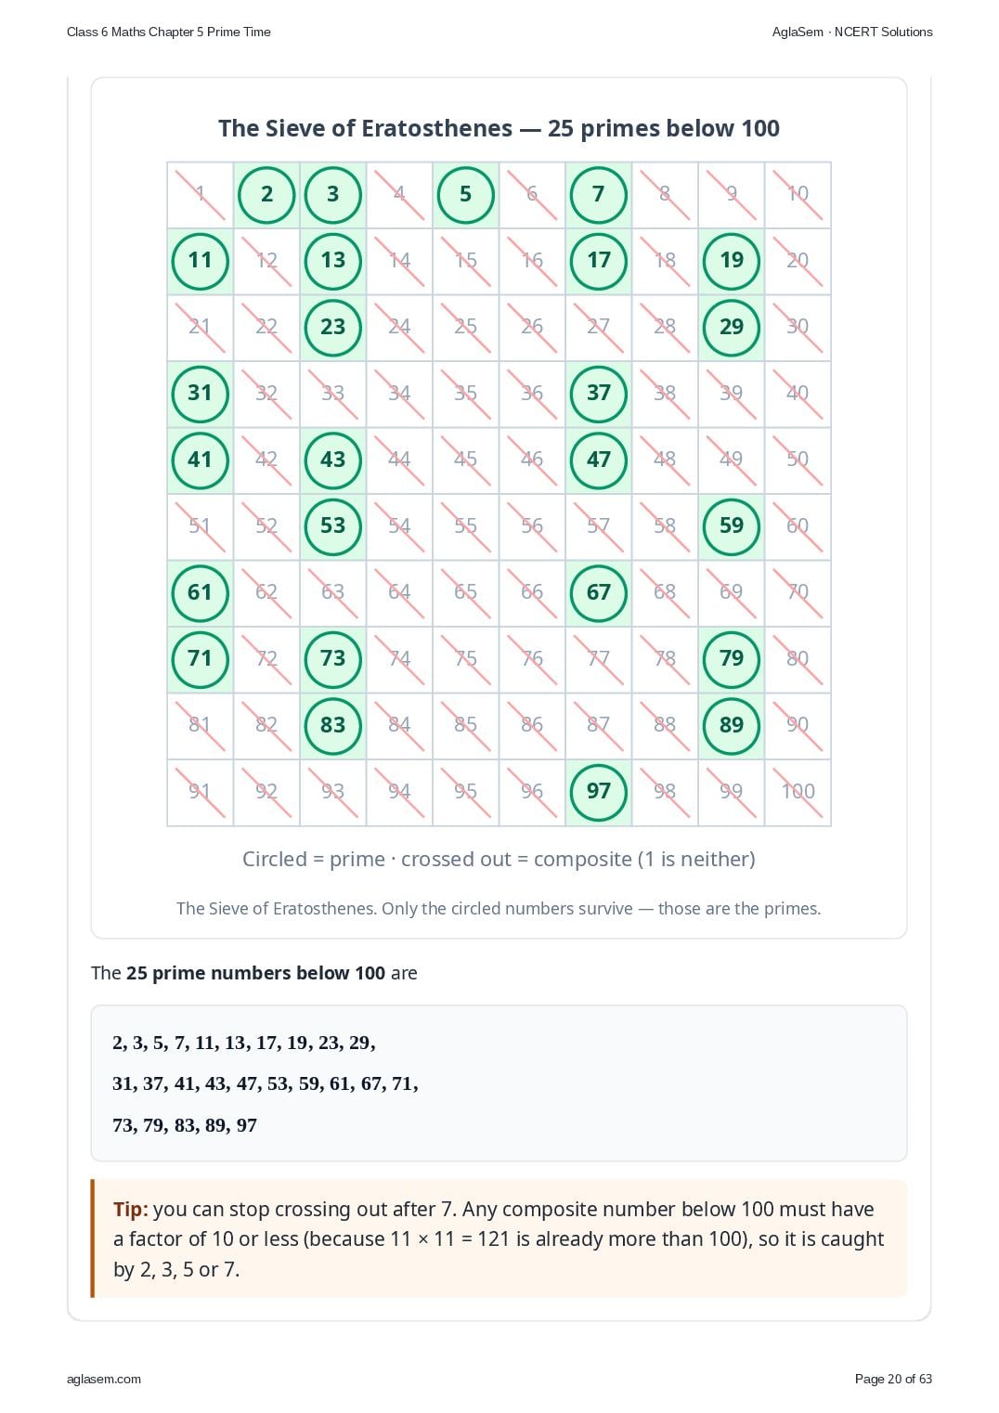Select the crossed-out number 49 cell
Screen dimensions: 999x1413
click(732, 460)
